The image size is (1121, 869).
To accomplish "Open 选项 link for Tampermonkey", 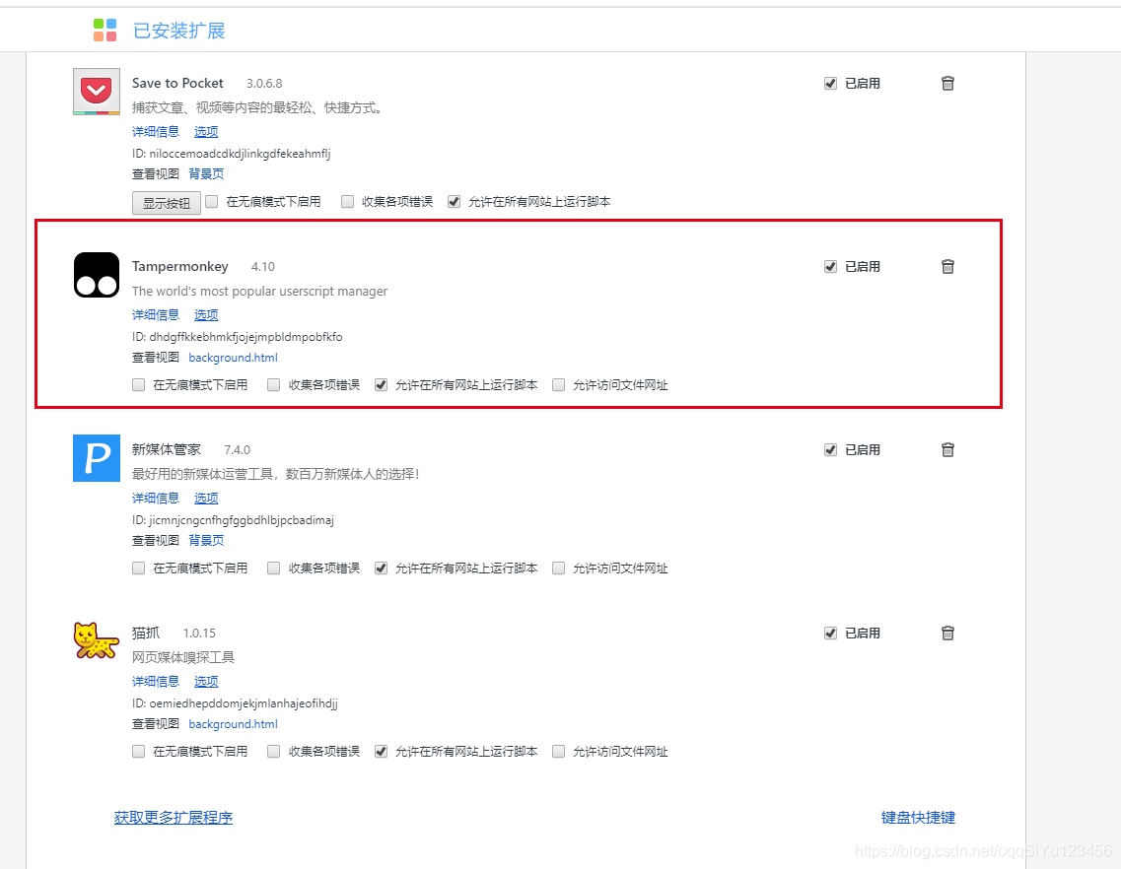I will (x=206, y=315).
